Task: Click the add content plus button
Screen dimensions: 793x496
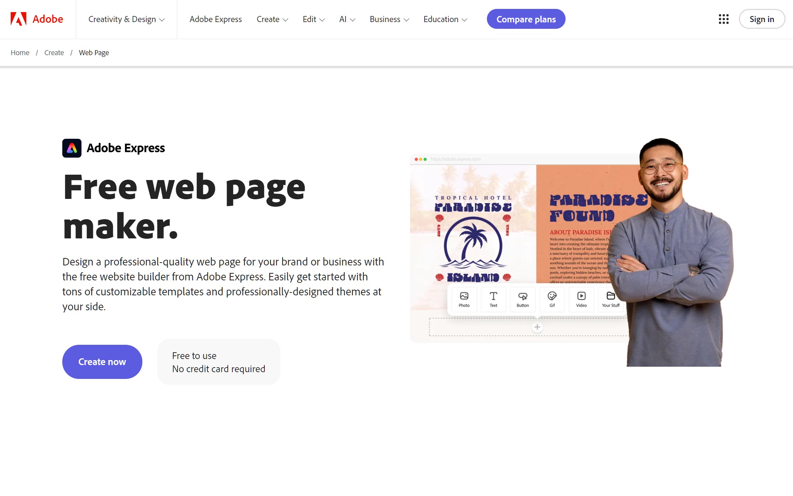Action: pos(537,326)
